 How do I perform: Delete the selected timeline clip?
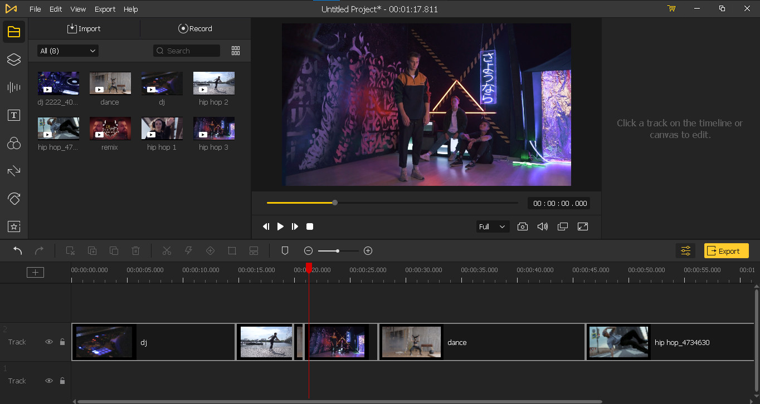135,250
